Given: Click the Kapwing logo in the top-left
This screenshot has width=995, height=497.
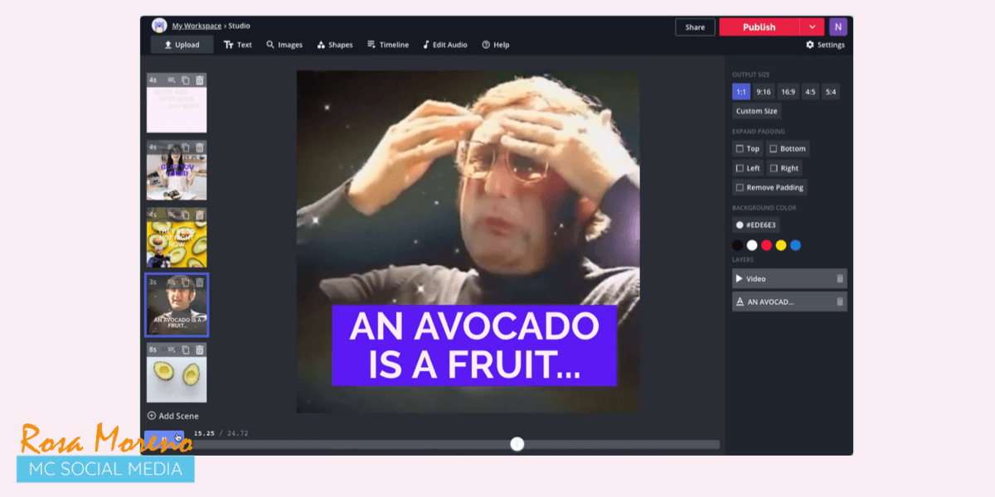Looking at the screenshot, I should [159, 26].
